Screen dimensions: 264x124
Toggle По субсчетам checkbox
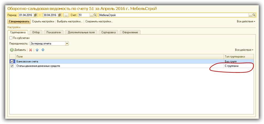click(11, 38)
